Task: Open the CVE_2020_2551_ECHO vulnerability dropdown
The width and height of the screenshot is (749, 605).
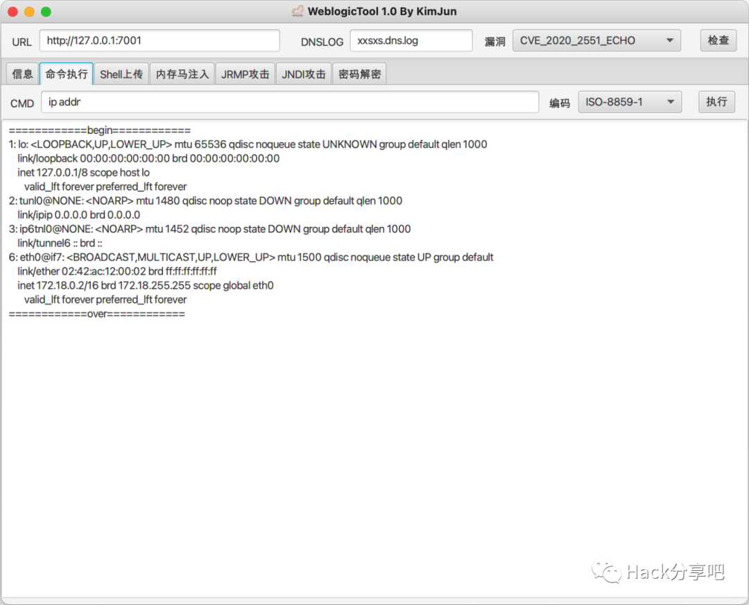Action: pyautogui.click(x=596, y=41)
